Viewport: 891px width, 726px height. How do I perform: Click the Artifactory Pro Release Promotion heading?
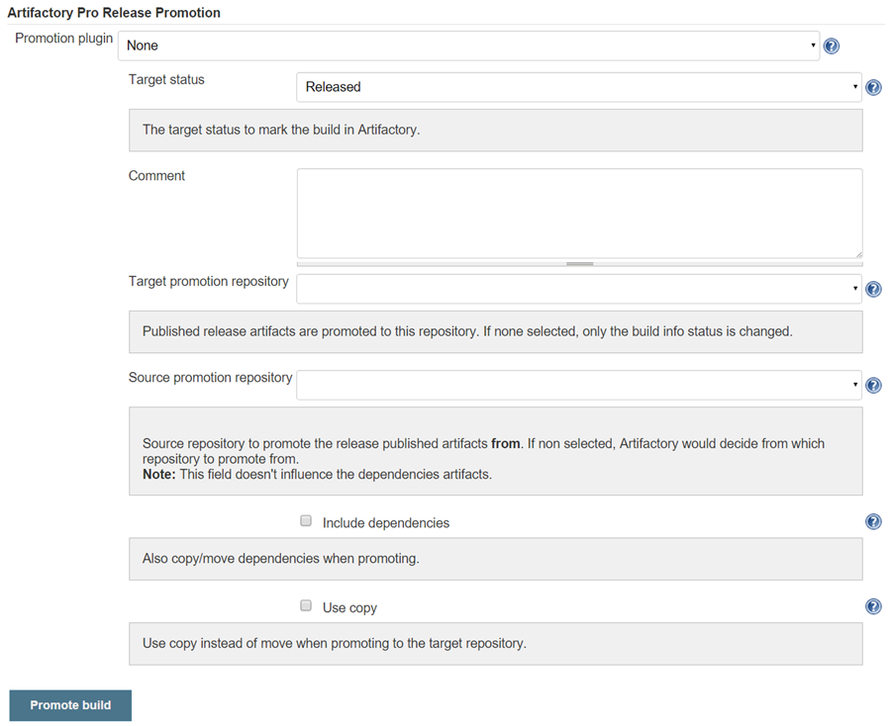[114, 13]
